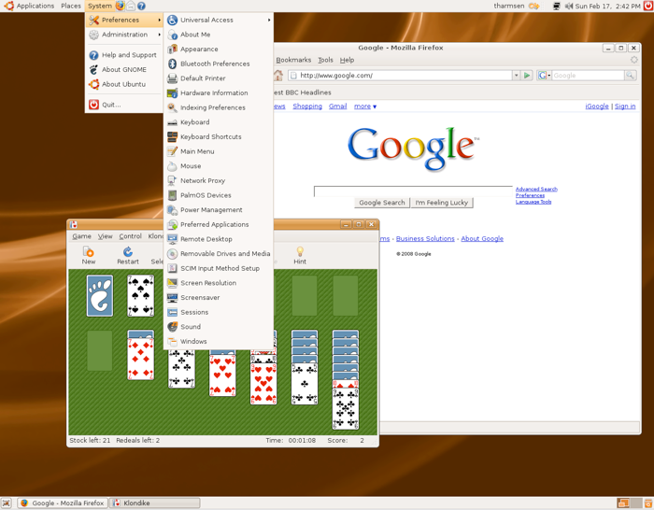Open the Klondike Control menu
This screenshot has height=510, width=654.
click(130, 236)
